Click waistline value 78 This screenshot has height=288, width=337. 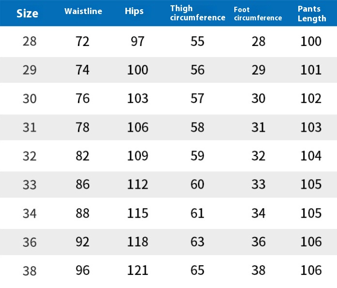tap(83, 127)
